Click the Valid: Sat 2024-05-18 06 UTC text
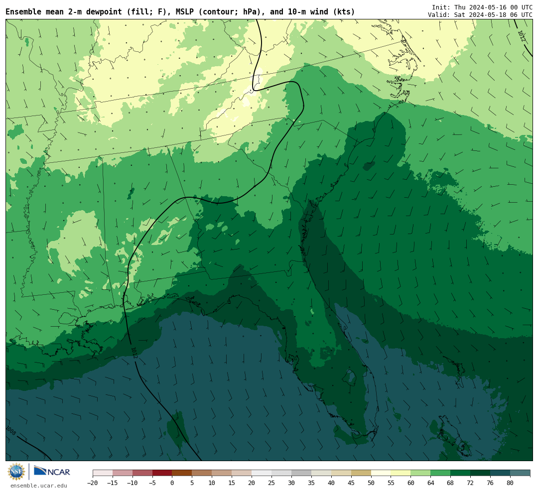This screenshot has width=538, height=492. point(480,15)
